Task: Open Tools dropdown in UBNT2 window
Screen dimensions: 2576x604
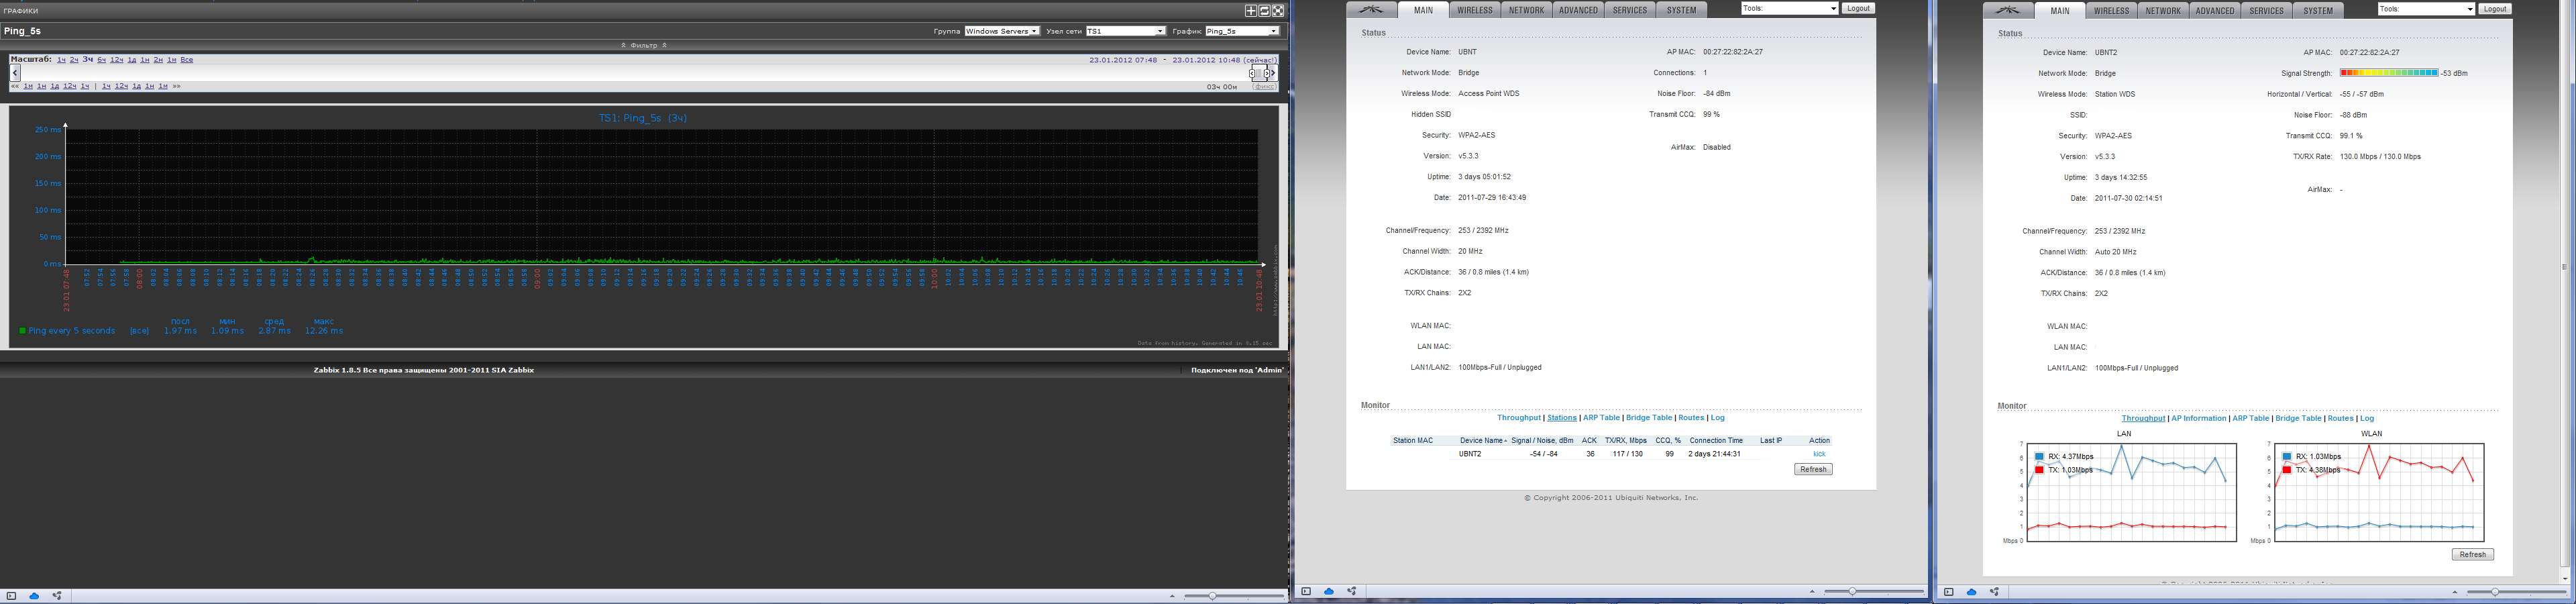Action: pos(2426,9)
